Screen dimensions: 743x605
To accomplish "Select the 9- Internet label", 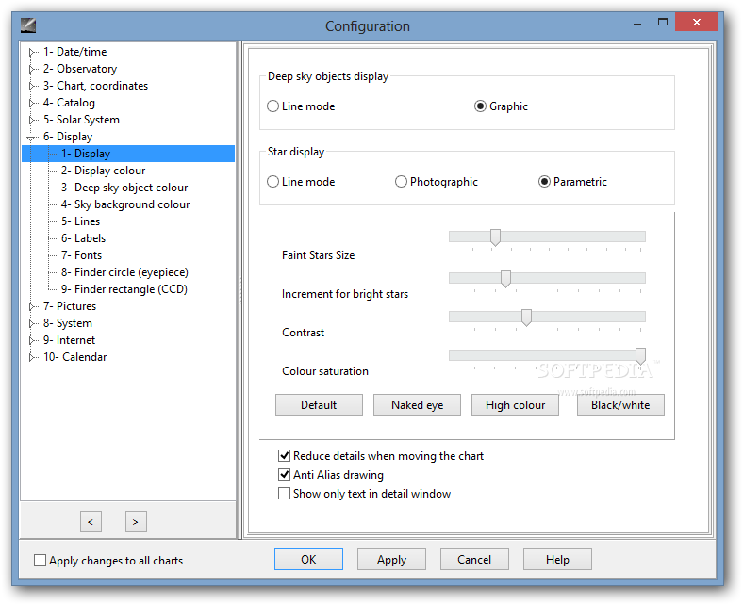I will pyautogui.click(x=69, y=340).
